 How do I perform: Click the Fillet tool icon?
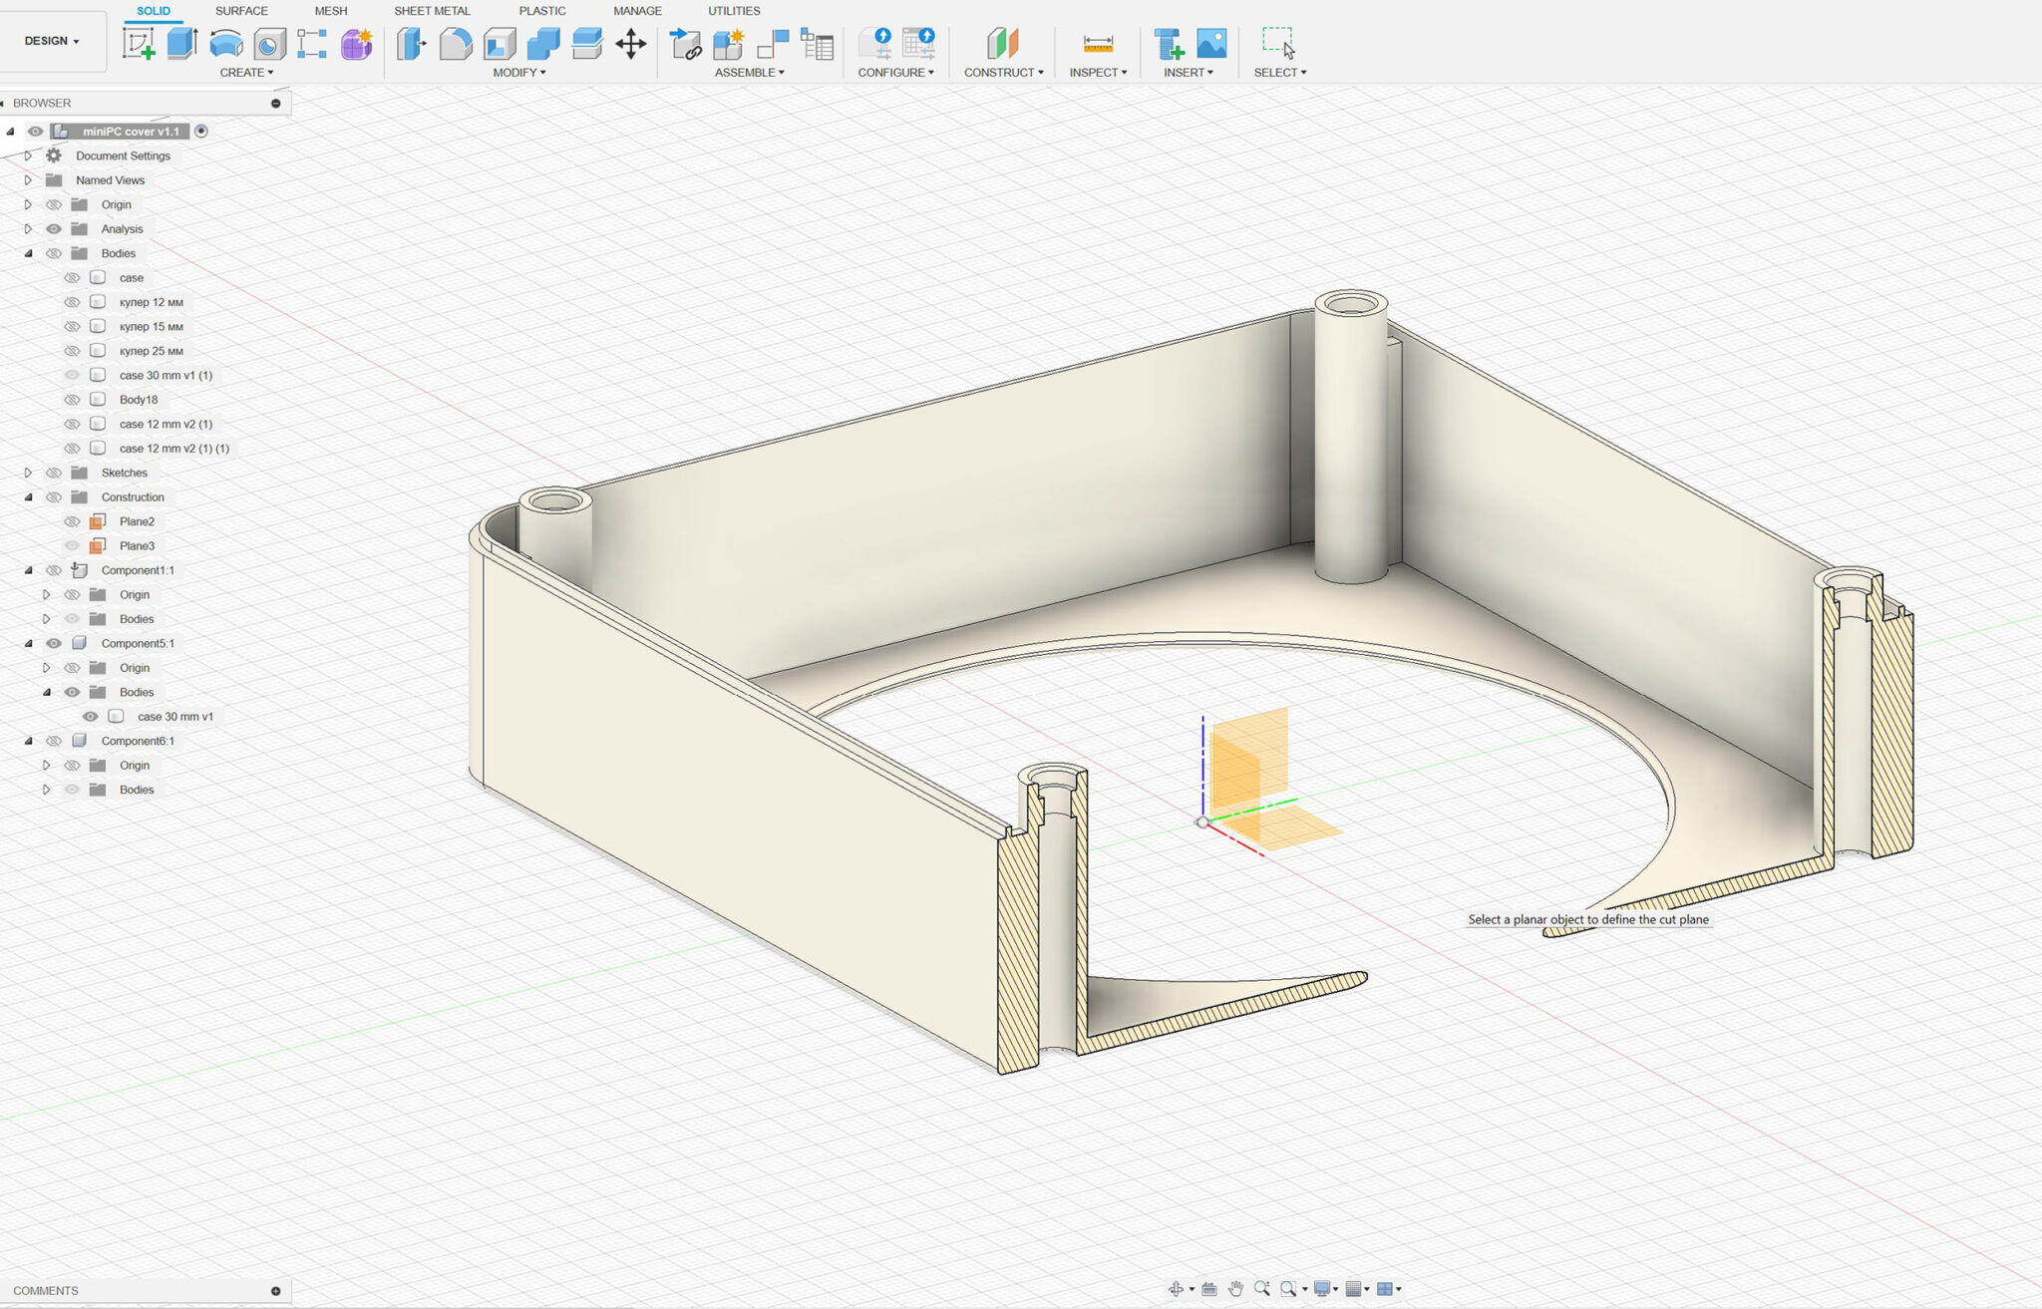pos(456,44)
